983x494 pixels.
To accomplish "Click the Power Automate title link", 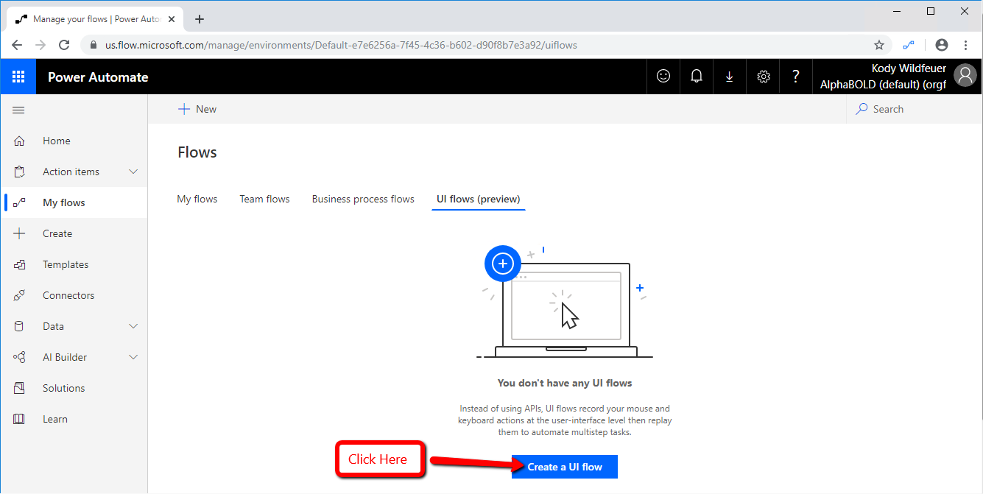I will (98, 77).
